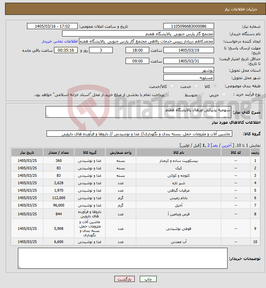Click the ردیف column header

tap(255, 152)
